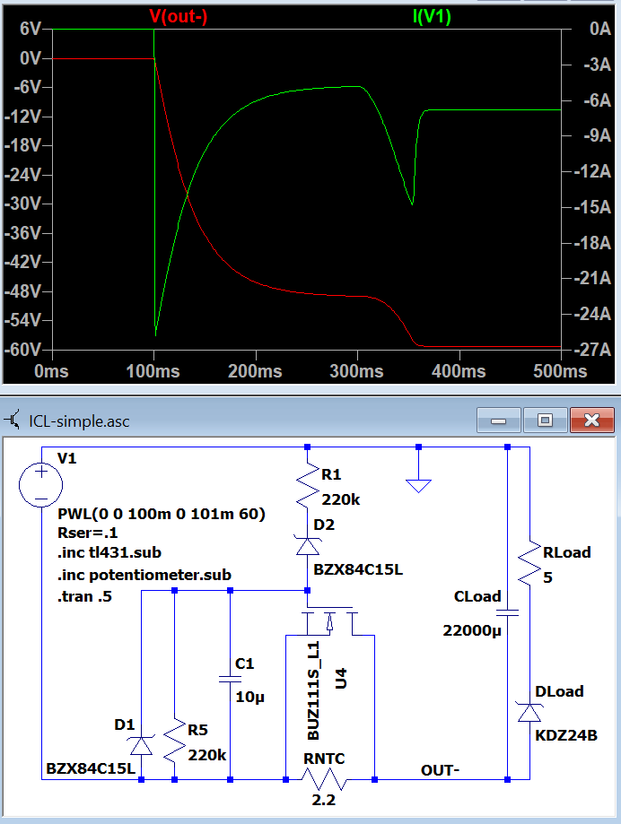621x824 pixels.
Task: Select the CLoad capacitor symbol
Action: [x=507, y=612]
